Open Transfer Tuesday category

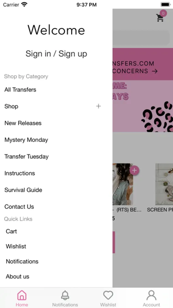click(27, 156)
